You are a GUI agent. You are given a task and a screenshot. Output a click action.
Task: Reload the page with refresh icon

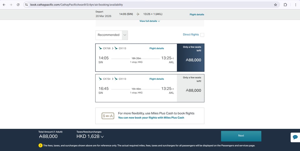point(18,5)
